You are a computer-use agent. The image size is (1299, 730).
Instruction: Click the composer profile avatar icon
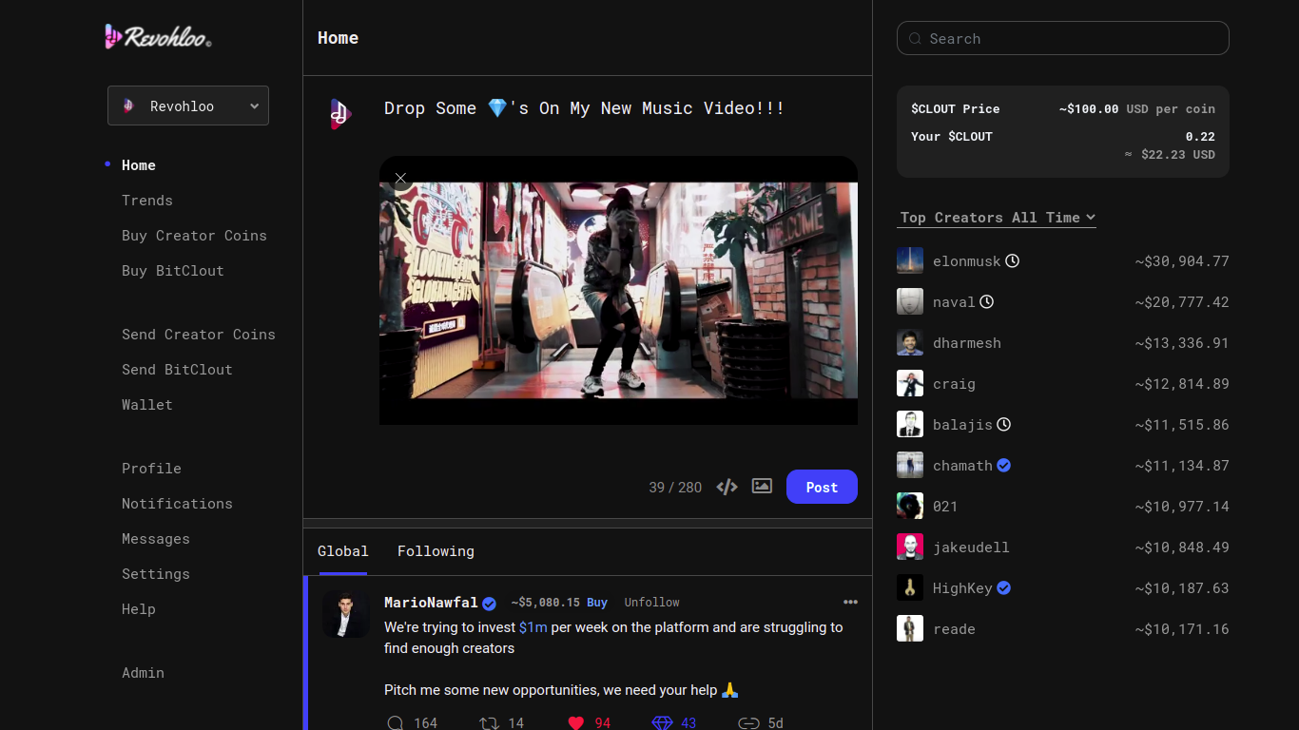coord(339,114)
